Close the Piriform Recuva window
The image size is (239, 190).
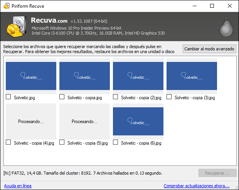(x=230, y=6)
